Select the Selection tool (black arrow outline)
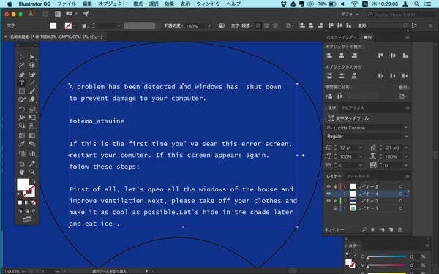439x274 pixels. point(22,57)
